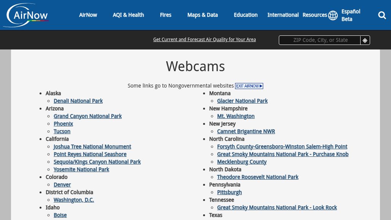This screenshot has height=220, width=391.
Task: Click the Alaska state label
Action: click(x=53, y=93)
